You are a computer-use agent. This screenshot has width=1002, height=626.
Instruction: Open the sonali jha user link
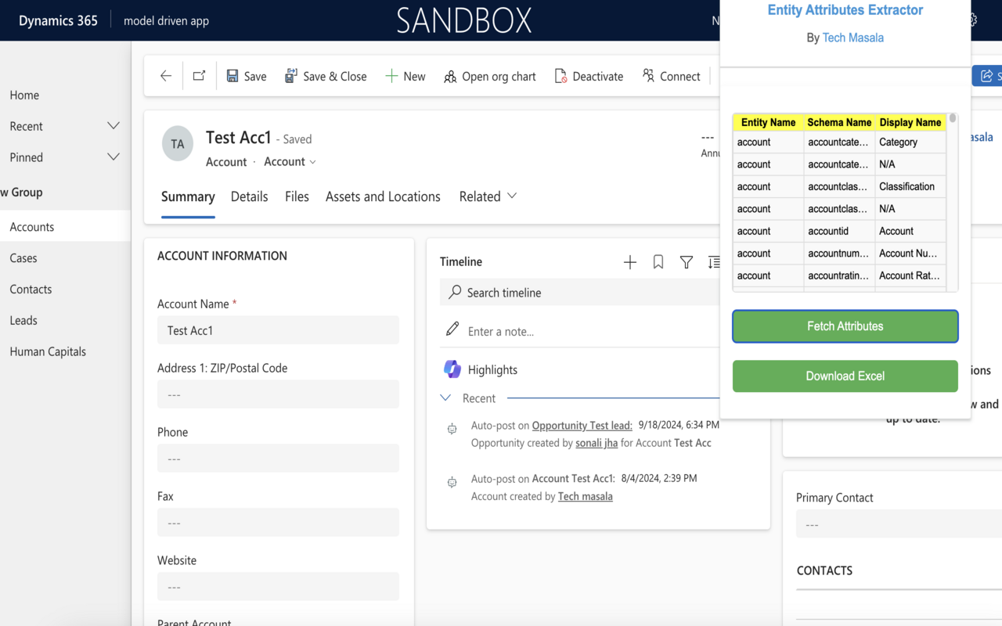coord(597,443)
